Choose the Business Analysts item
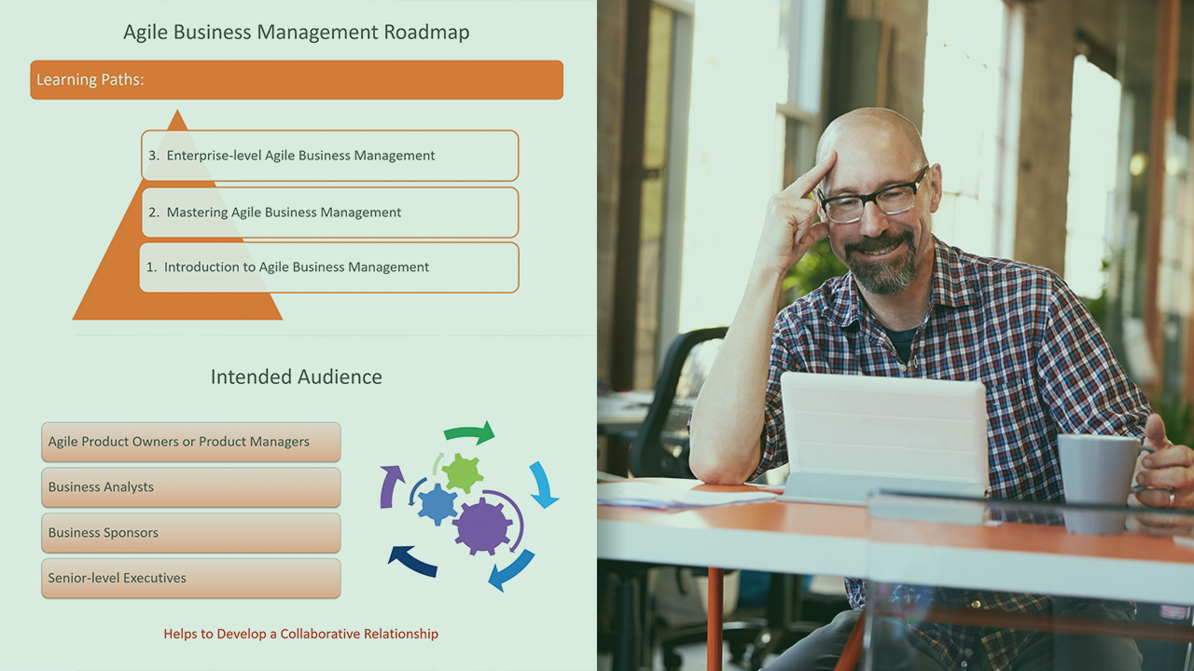Image resolution: width=1194 pixels, height=671 pixels. (x=191, y=487)
